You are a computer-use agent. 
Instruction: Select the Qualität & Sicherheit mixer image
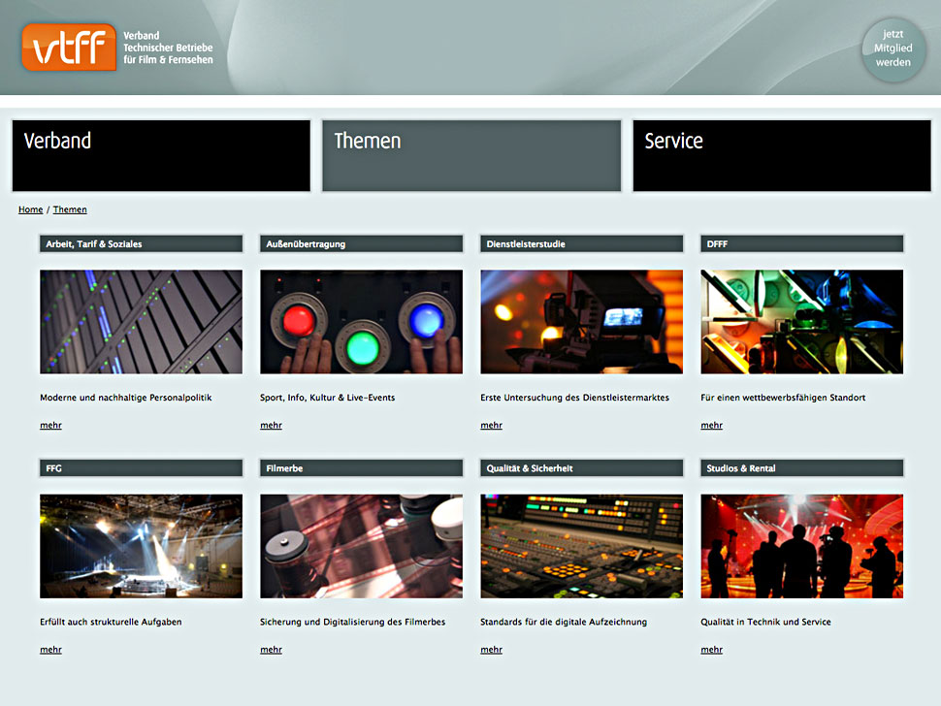(581, 546)
